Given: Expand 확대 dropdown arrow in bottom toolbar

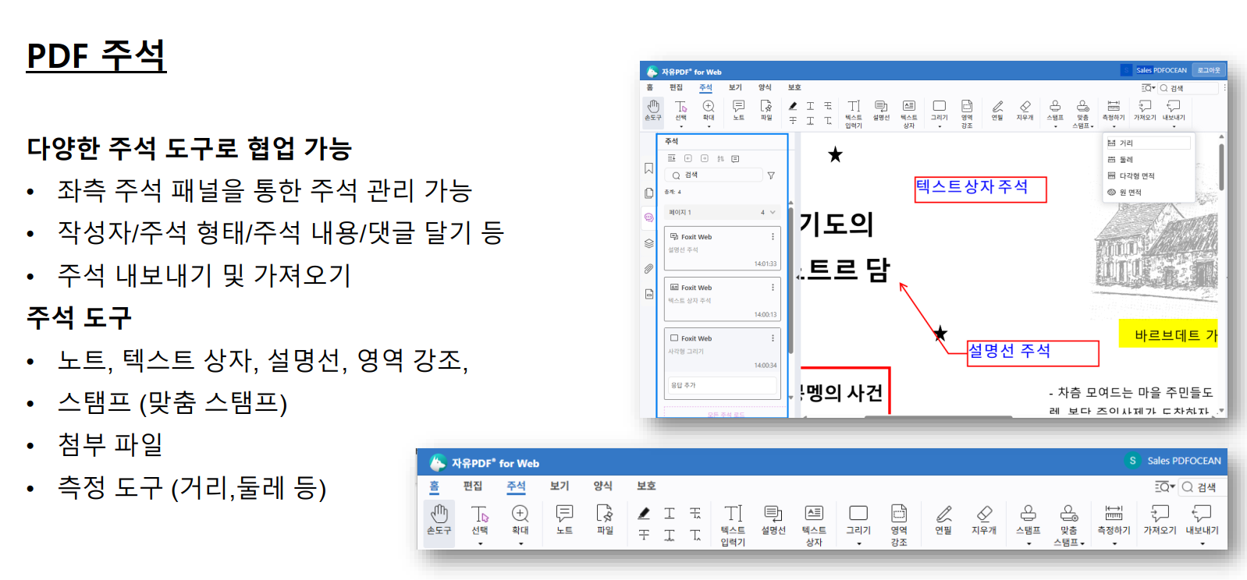Looking at the screenshot, I should click(x=520, y=543).
